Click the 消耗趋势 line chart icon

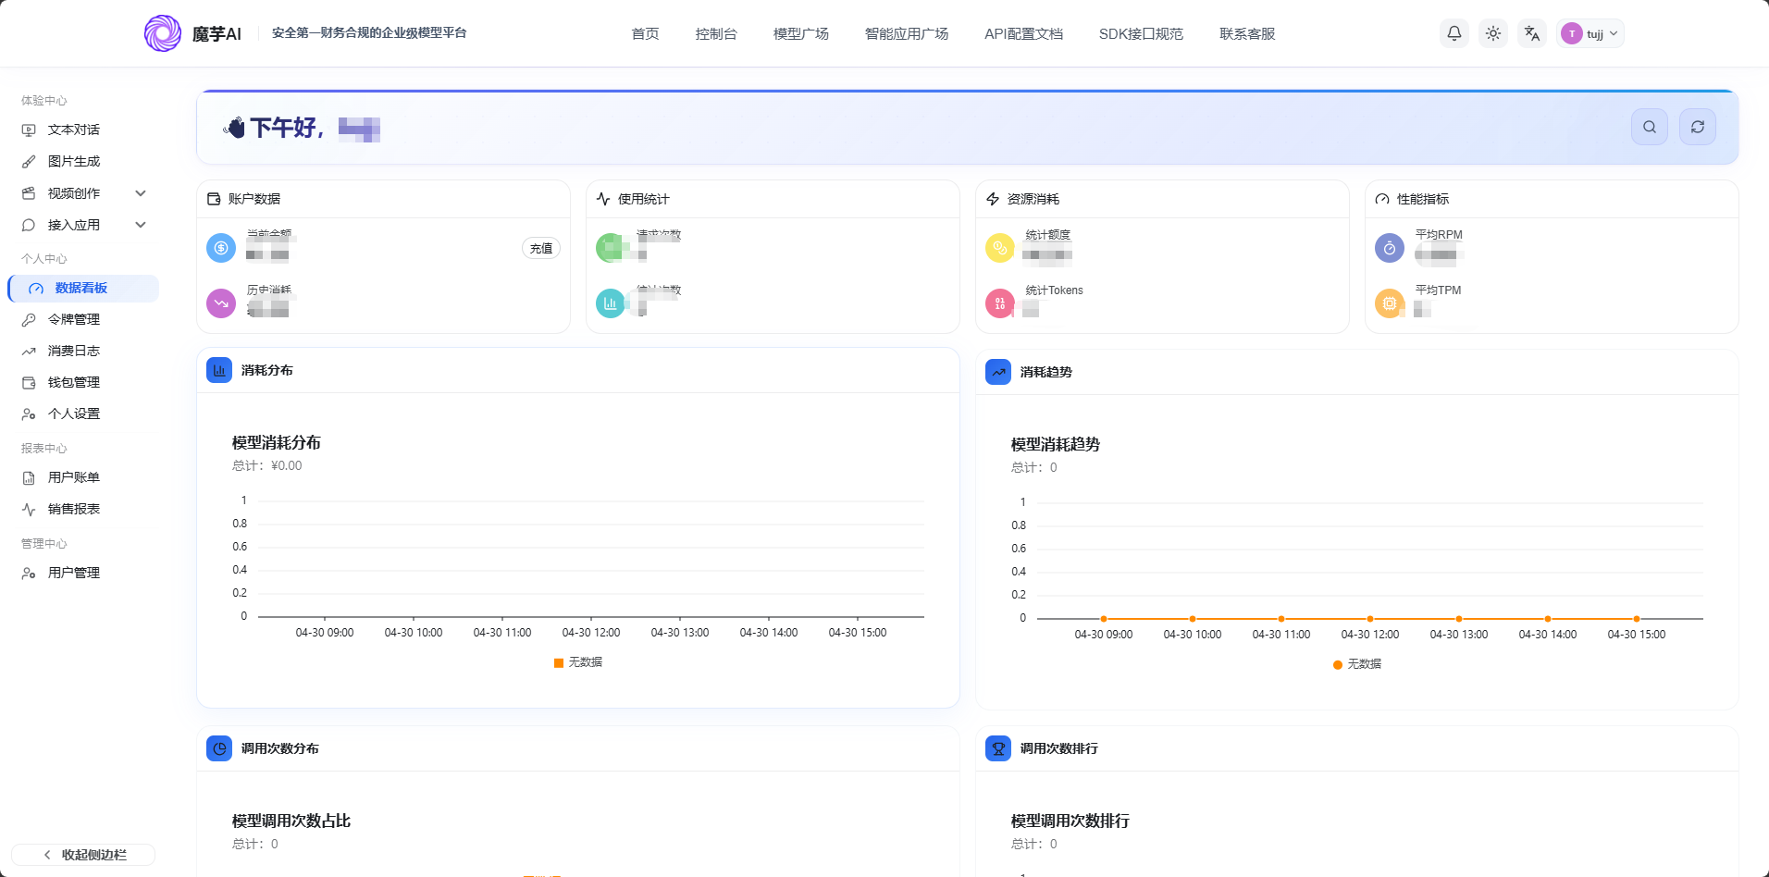coord(998,372)
